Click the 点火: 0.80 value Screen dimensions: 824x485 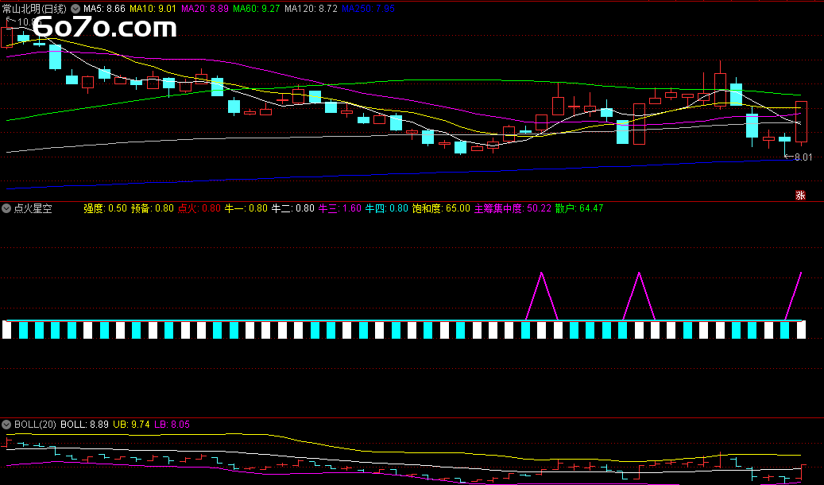pyautogui.click(x=199, y=208)
